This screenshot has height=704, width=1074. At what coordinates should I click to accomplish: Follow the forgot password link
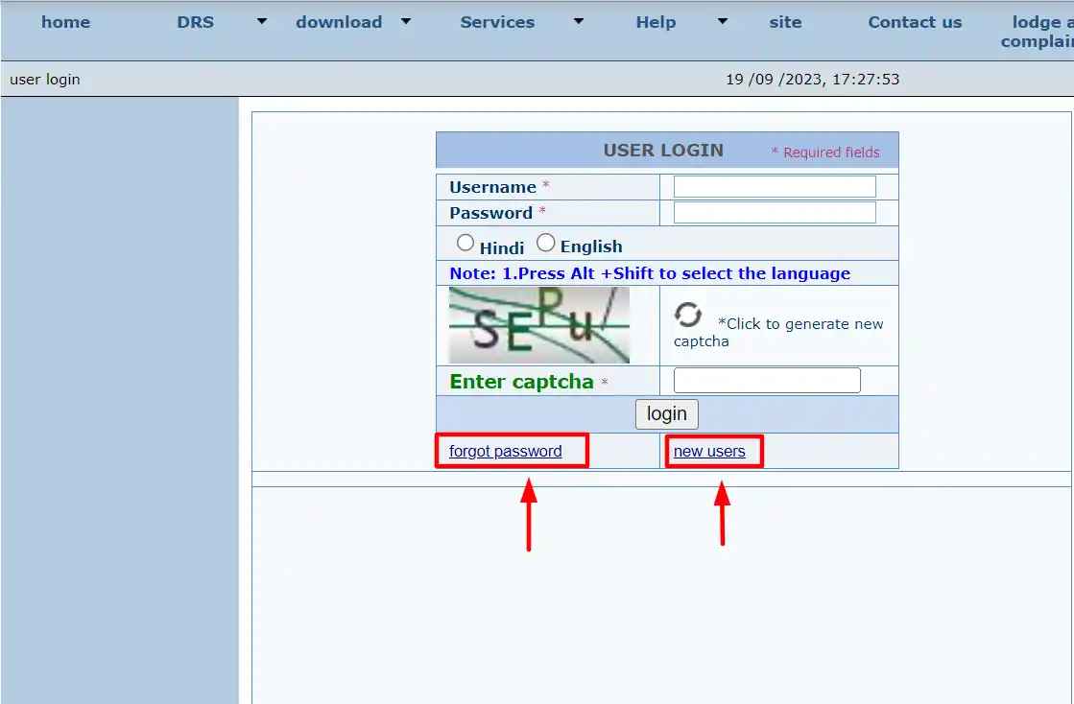505,451
